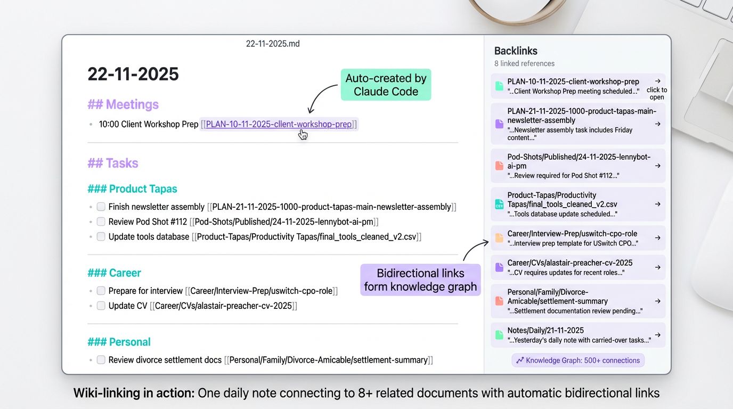Click the file icon beside Pod-Shots lennybot-ai-pm backlink
Viewport: 733px width, 409px height.
[x=499, y=166]
